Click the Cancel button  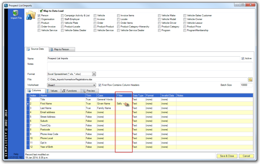pyautogui.click(x=246, y=156)
